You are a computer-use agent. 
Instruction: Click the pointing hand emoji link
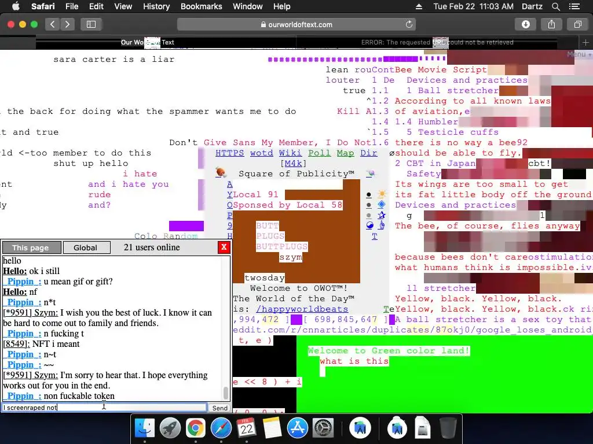(x=382, y=225)
